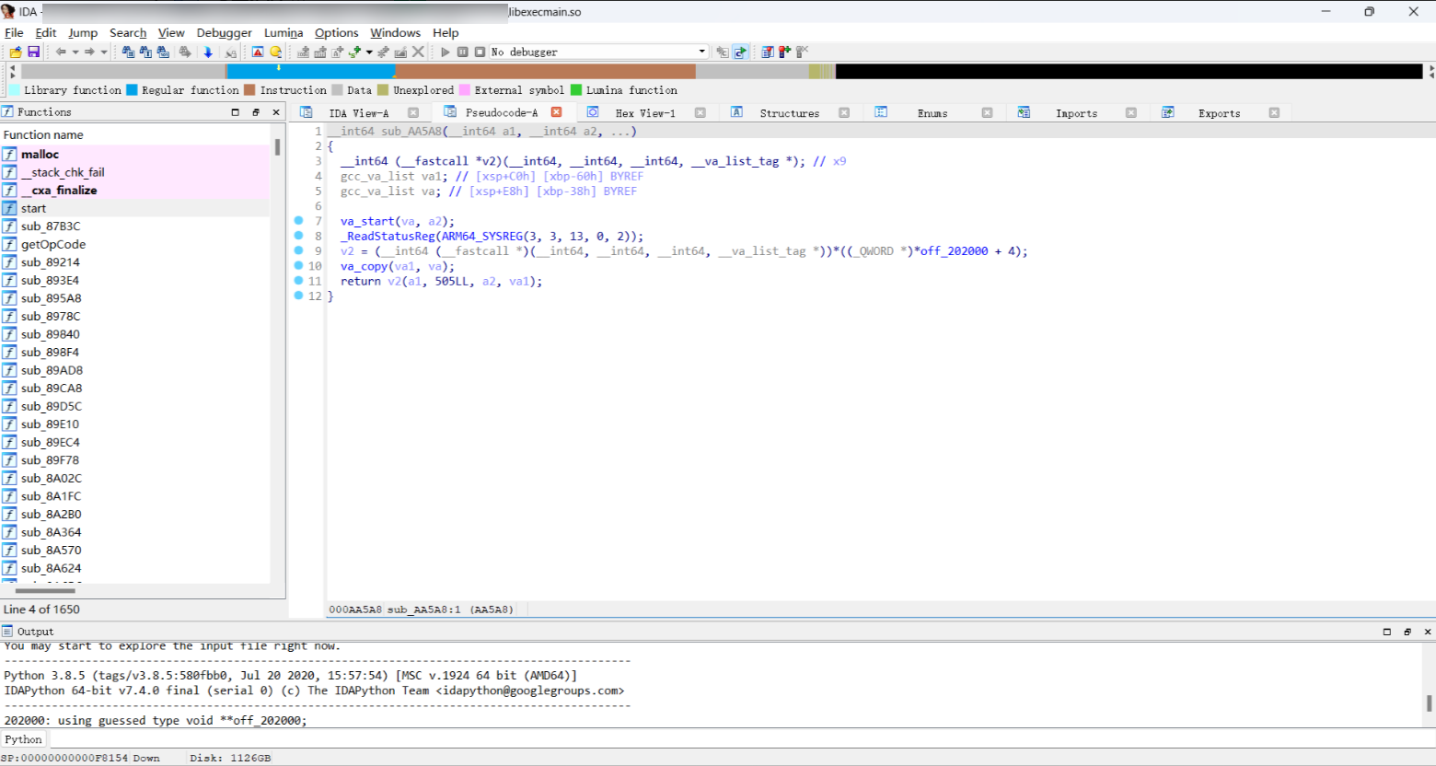Switch to the IDA View-A tab
This screenshot has width=1436, height=766.
359,113
